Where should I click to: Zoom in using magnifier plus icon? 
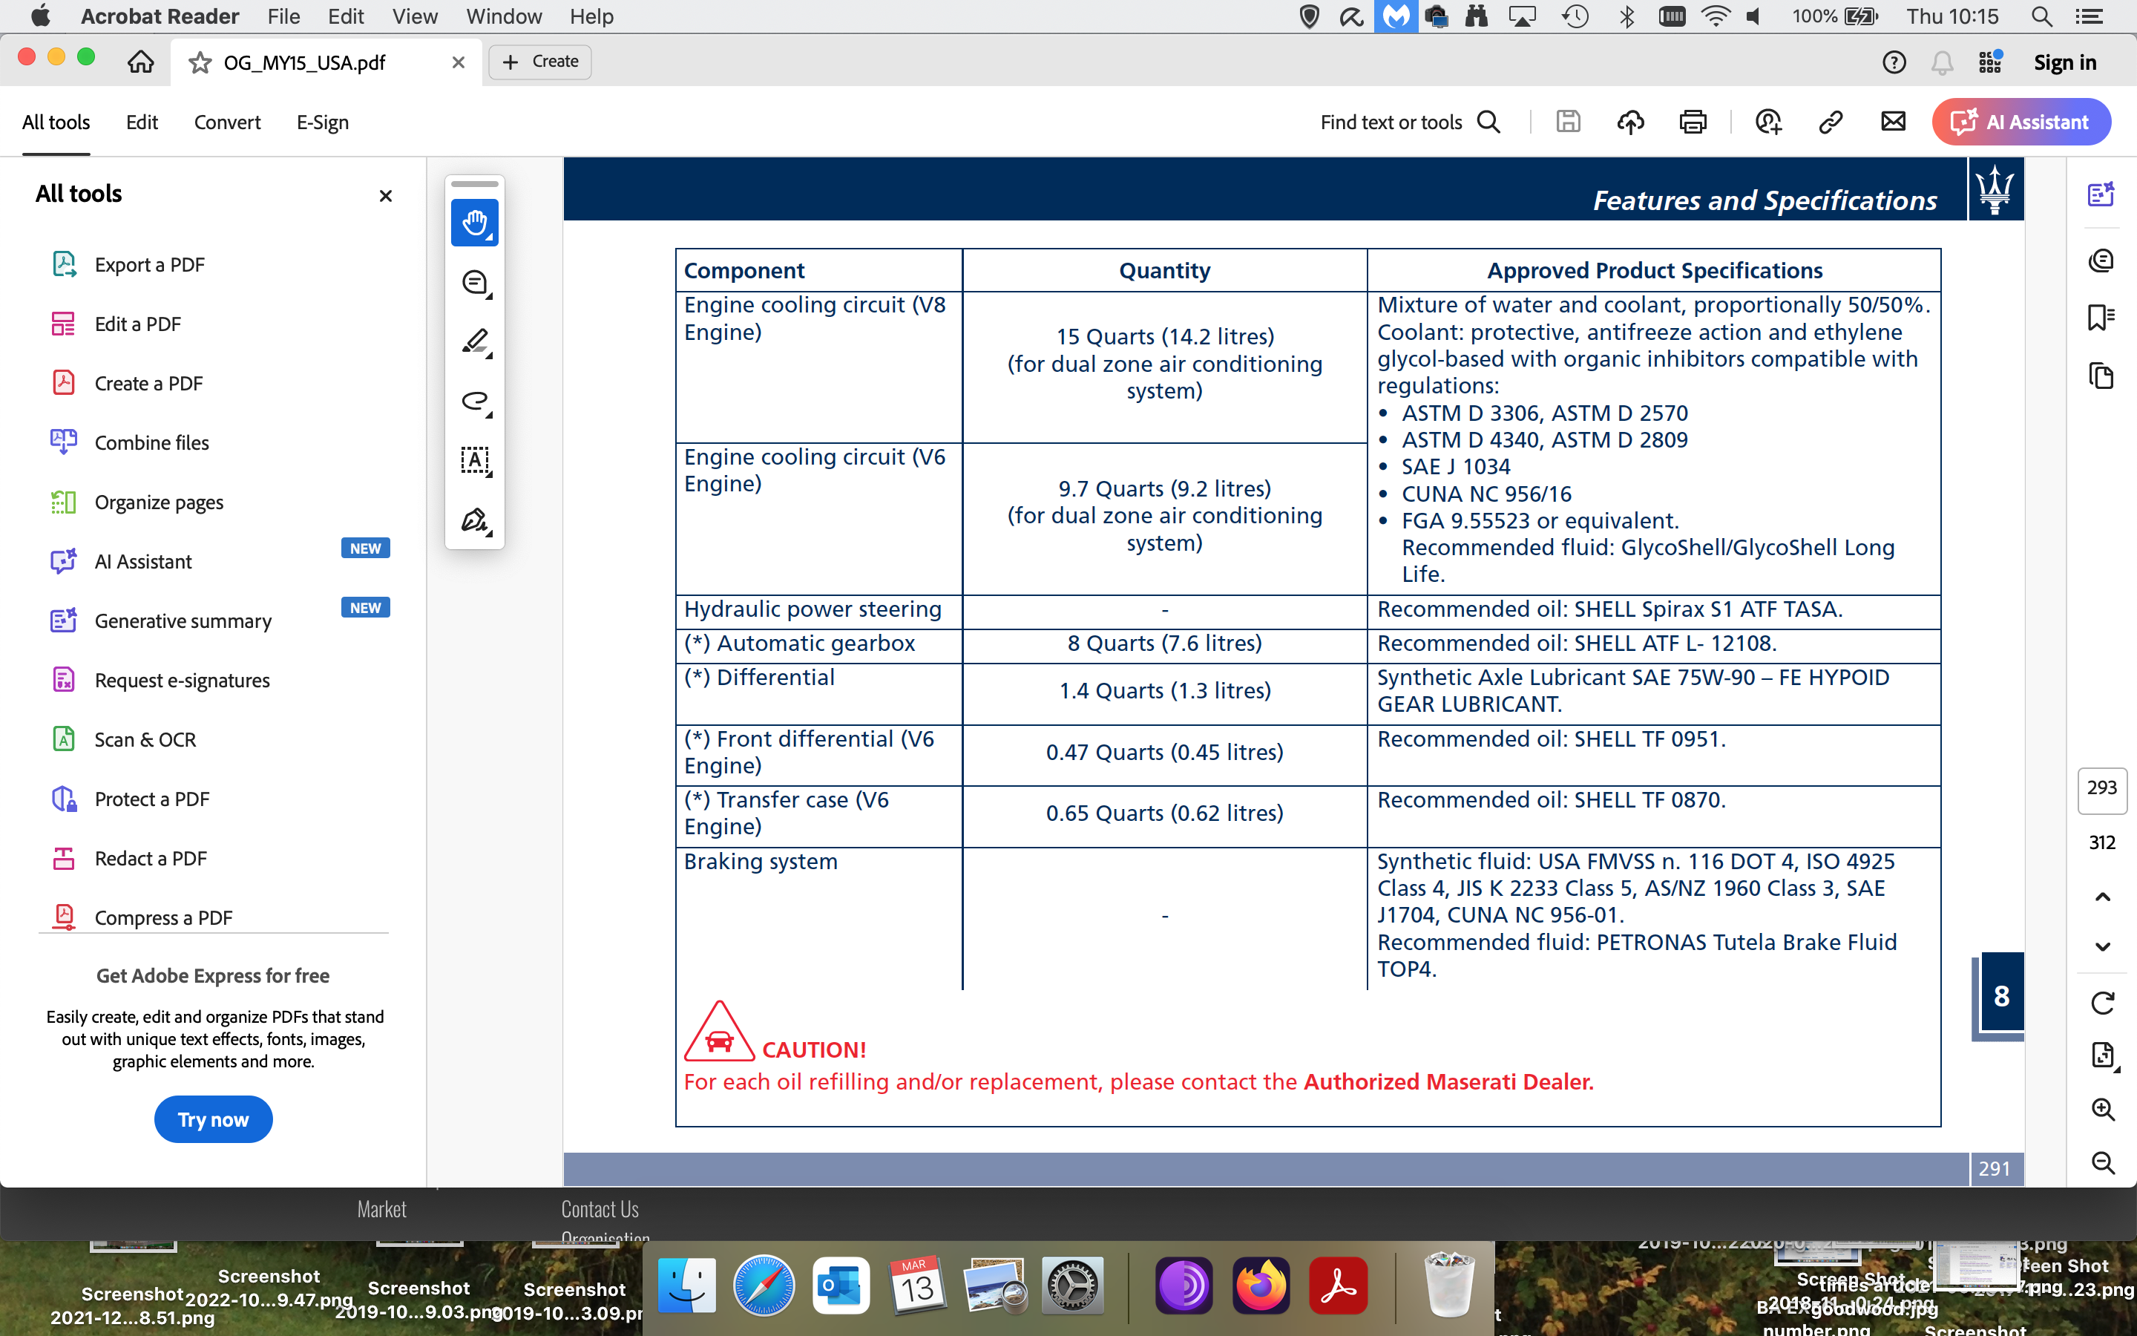pos(2103,1110)
